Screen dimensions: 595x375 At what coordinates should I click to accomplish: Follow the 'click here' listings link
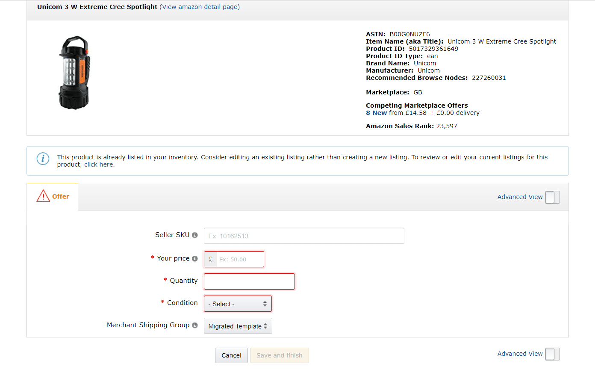click(x=99, y=164)
